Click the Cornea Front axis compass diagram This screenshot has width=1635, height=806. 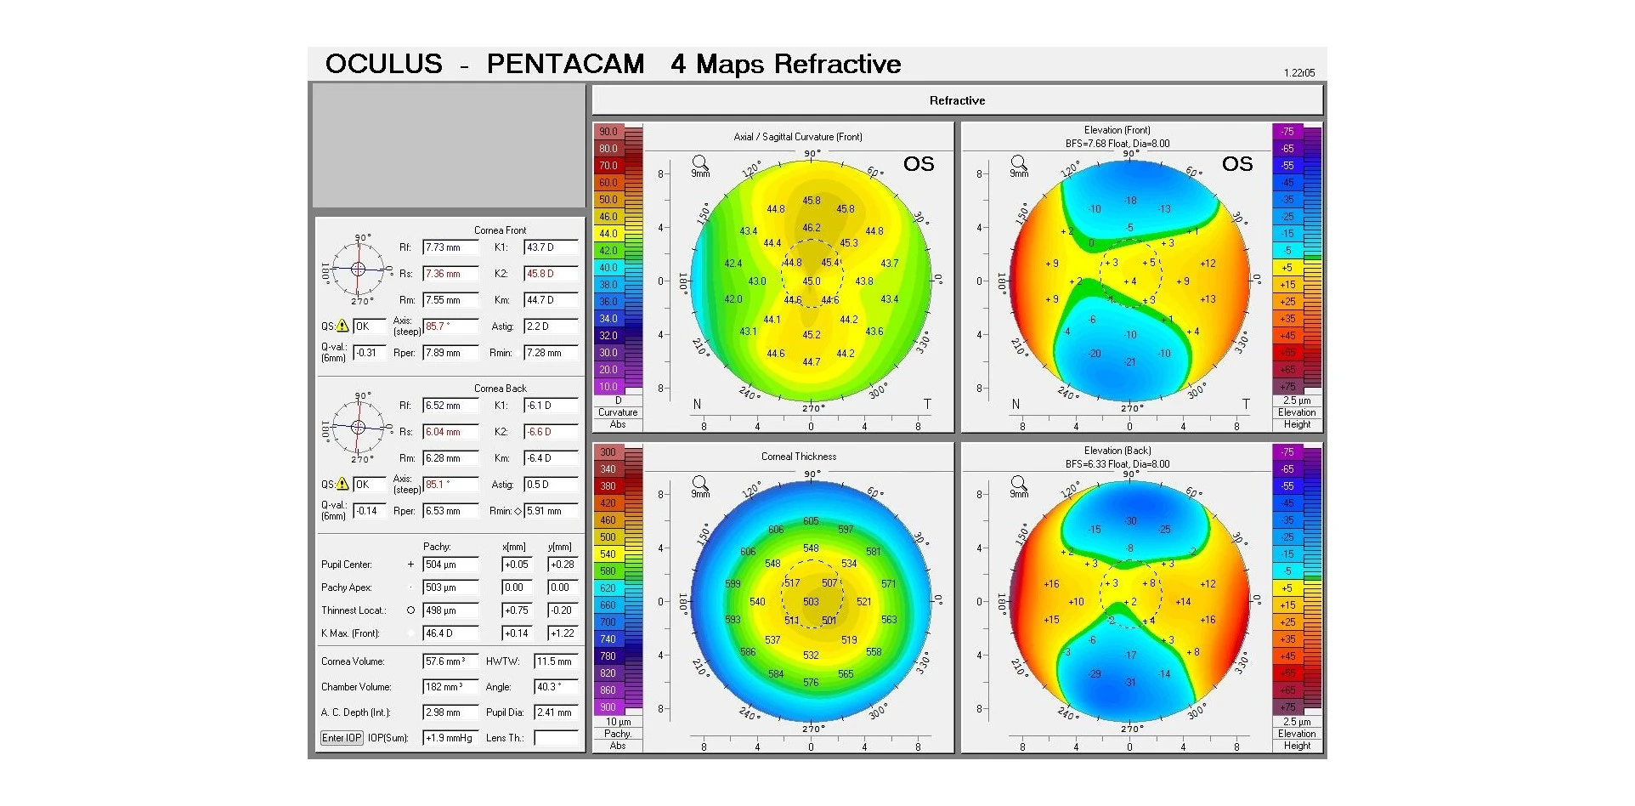point(358,269)
